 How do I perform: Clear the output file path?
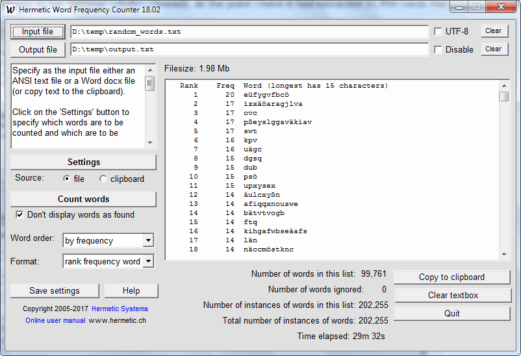click(495, 49)
